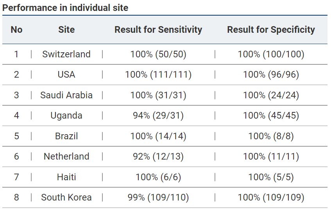
Task: Click the 'Result for Specificity' column header
Action: pyautogui.click(x=271, y=30)
